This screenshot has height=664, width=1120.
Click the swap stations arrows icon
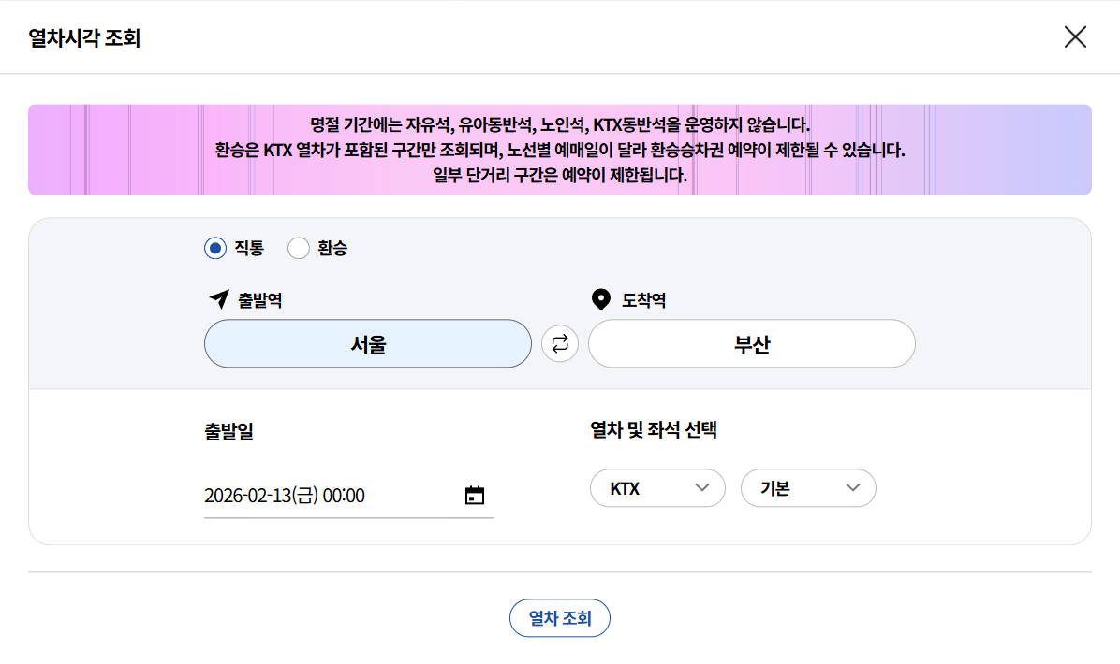559,343
